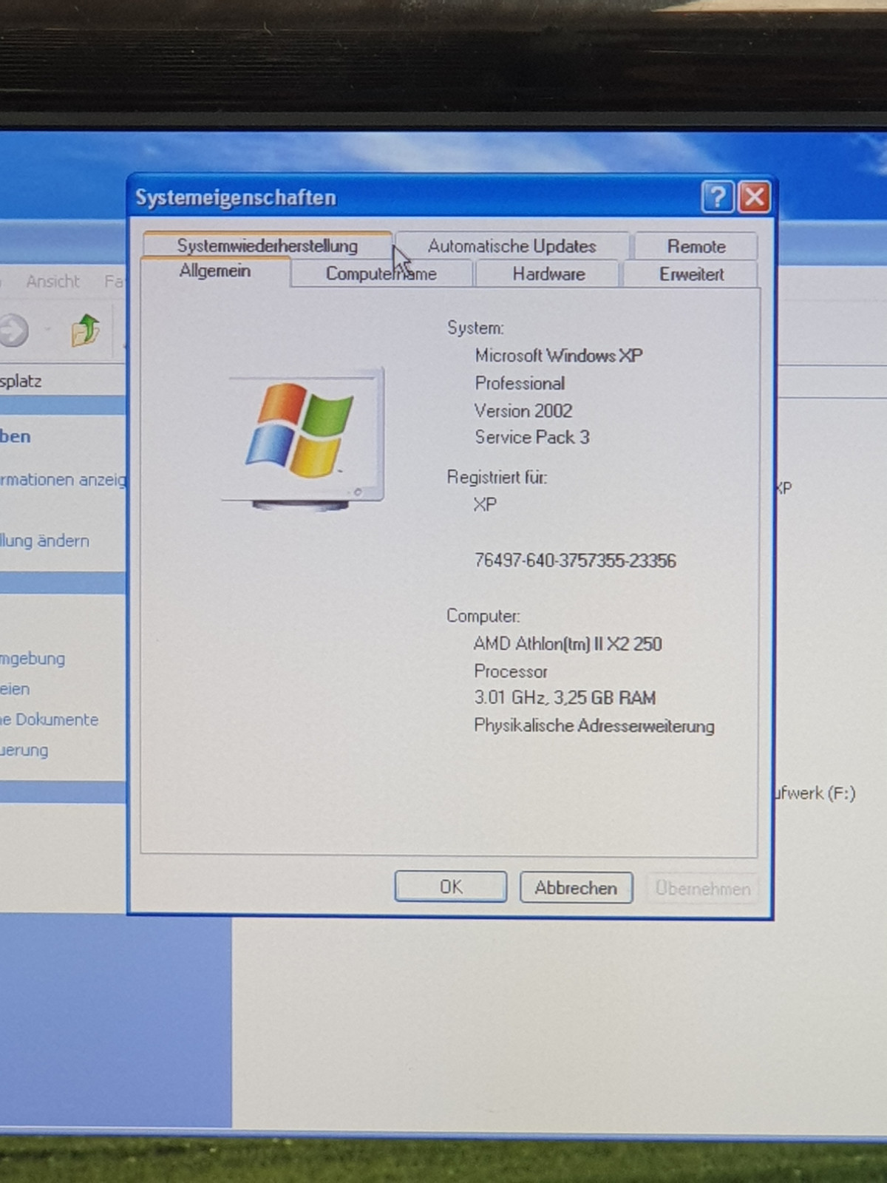This screenshot has height=1183, width=887.
Task: Open the dropdown arrow beside the Forward button
Action: click(x=47, y=331)
